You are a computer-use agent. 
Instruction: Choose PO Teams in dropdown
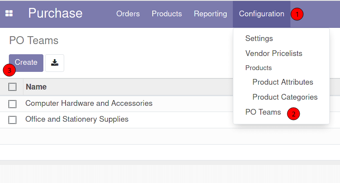[x=263, y=112]
